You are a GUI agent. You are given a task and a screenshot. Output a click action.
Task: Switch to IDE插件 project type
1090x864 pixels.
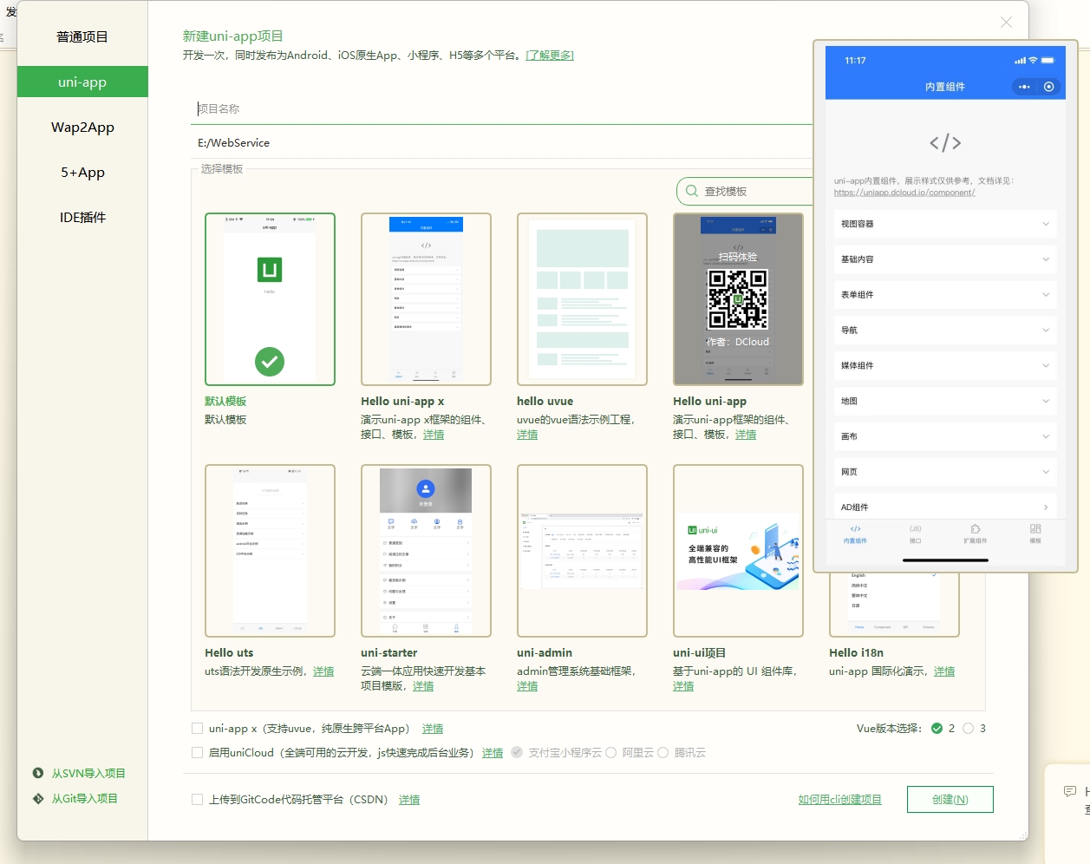[x=82, y=218]
